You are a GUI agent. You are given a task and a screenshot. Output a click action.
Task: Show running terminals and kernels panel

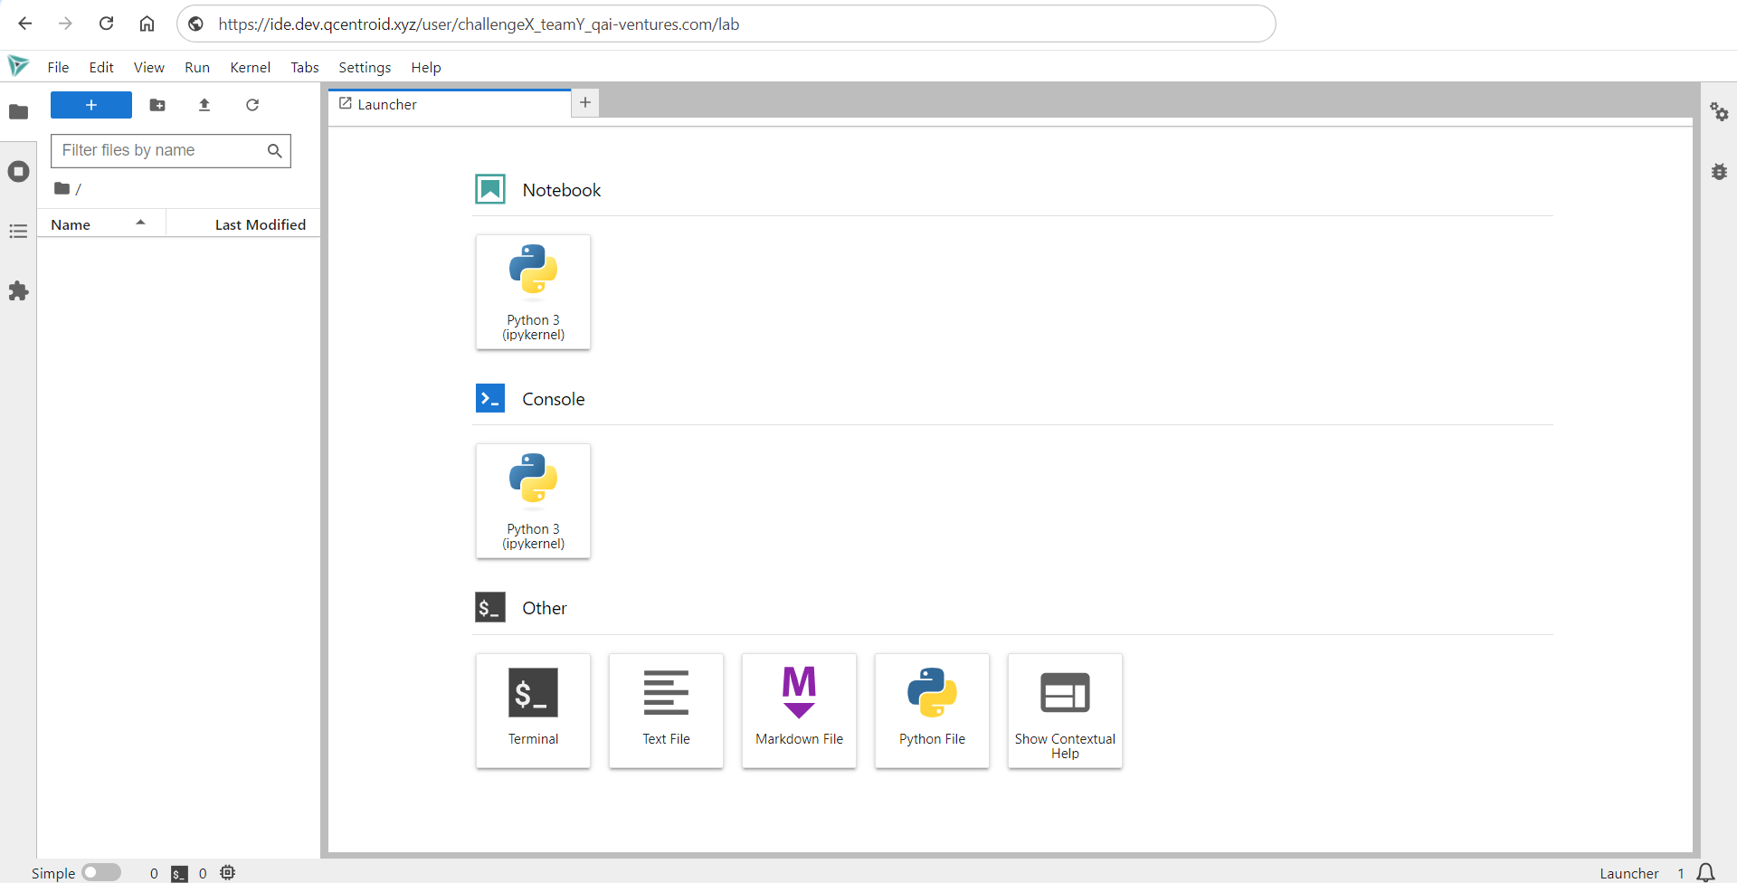(x=18, y=172)
